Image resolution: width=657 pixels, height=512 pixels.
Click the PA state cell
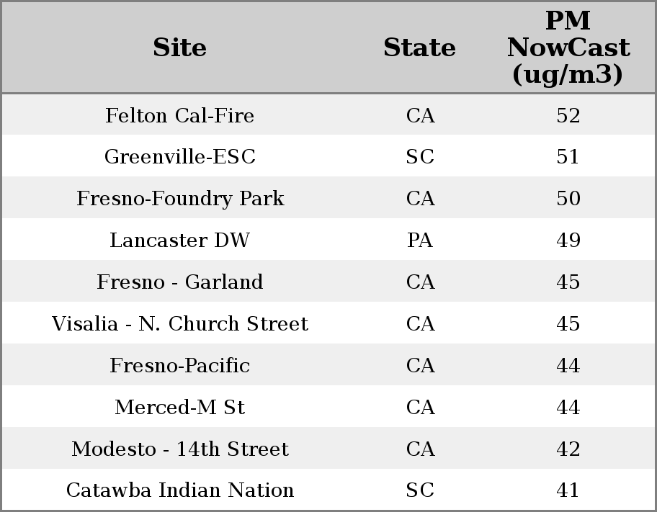[x=420, y=241]
